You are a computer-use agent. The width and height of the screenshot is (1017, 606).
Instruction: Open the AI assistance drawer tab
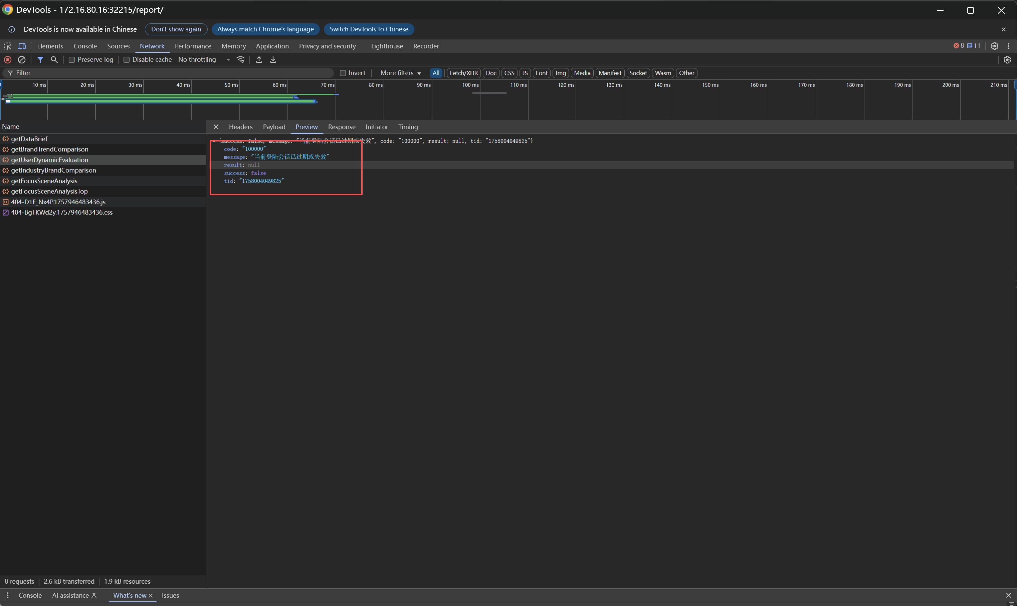tap(74, 595)
